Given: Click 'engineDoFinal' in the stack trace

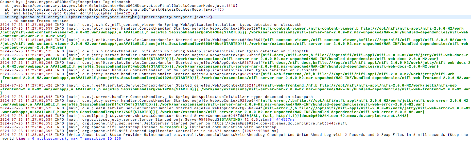Looking at the screenshot, I should pyautogui.click(x=145, y=9).
